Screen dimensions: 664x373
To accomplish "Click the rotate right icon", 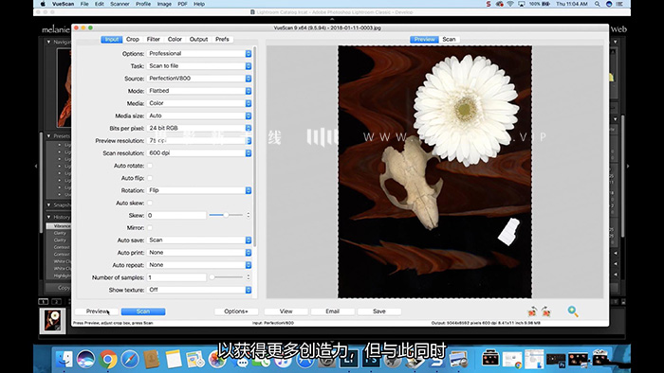I will click(545, 311).
